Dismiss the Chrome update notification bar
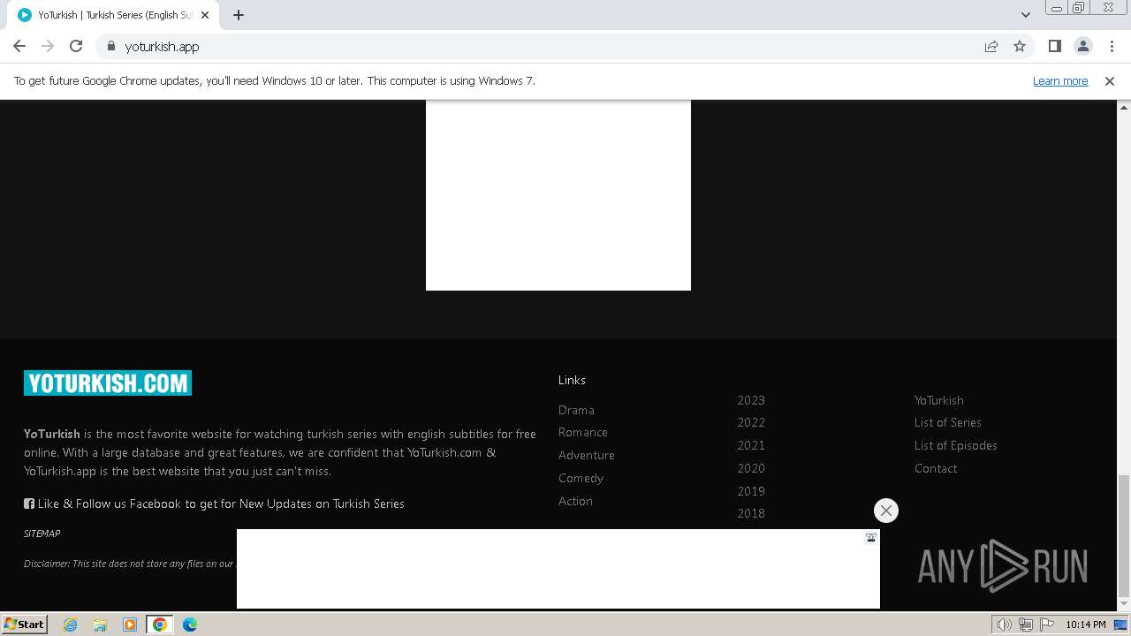The image size is (1131, 636). 1110,80
